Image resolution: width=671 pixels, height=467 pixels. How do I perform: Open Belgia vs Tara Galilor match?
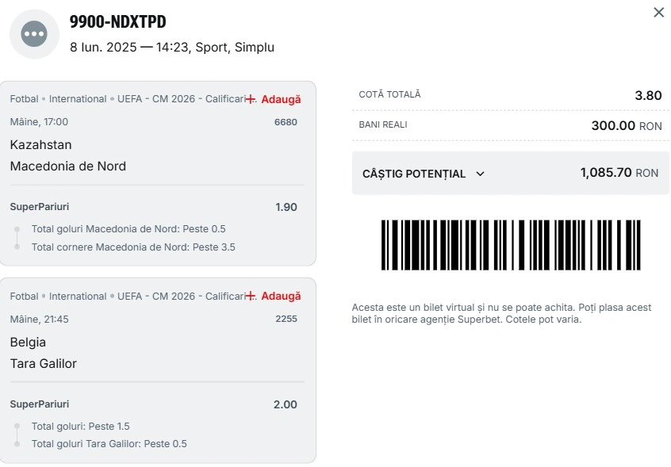tap(43, 353)
